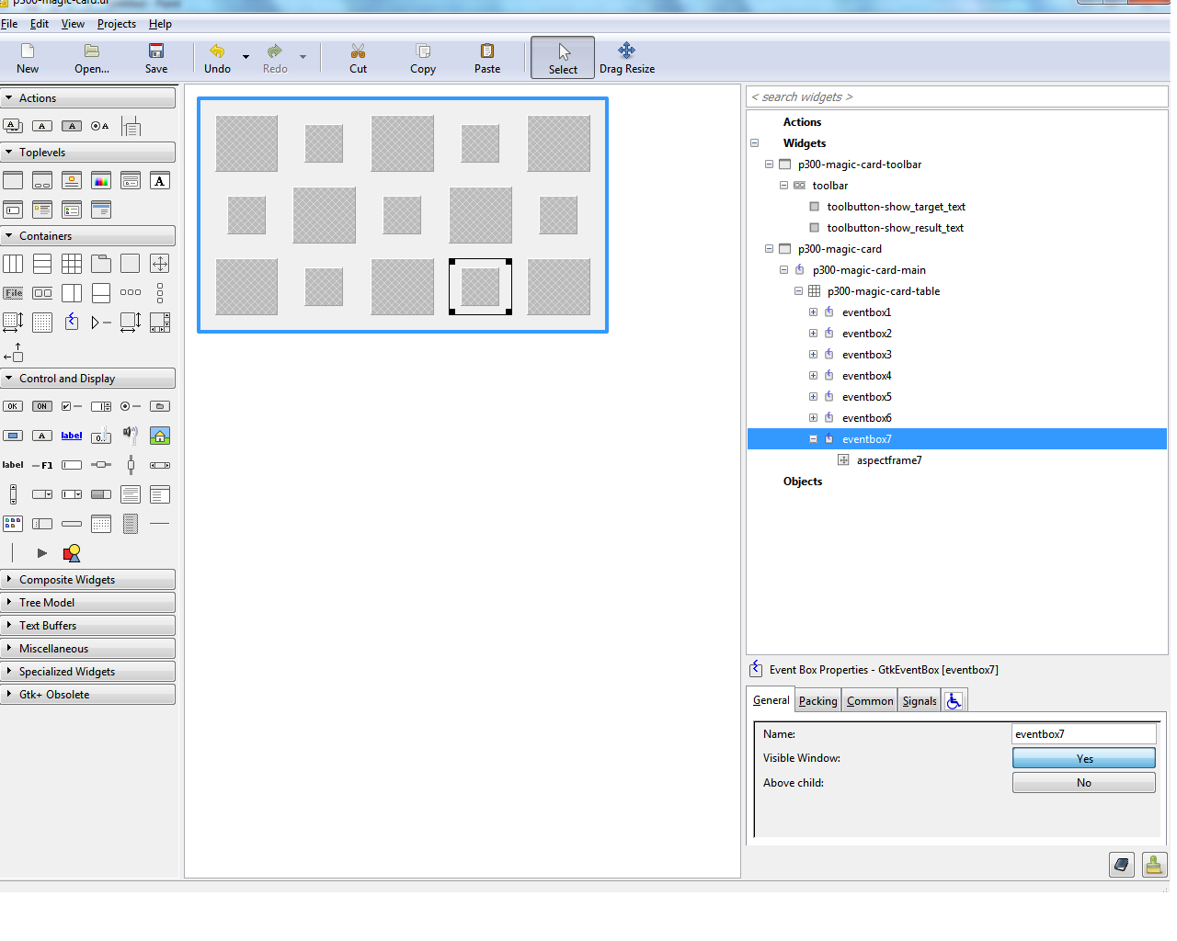Choose the Radio Action icon under Actions
This screenshot has width=1177, height=941.
click(x=101, y=126)
